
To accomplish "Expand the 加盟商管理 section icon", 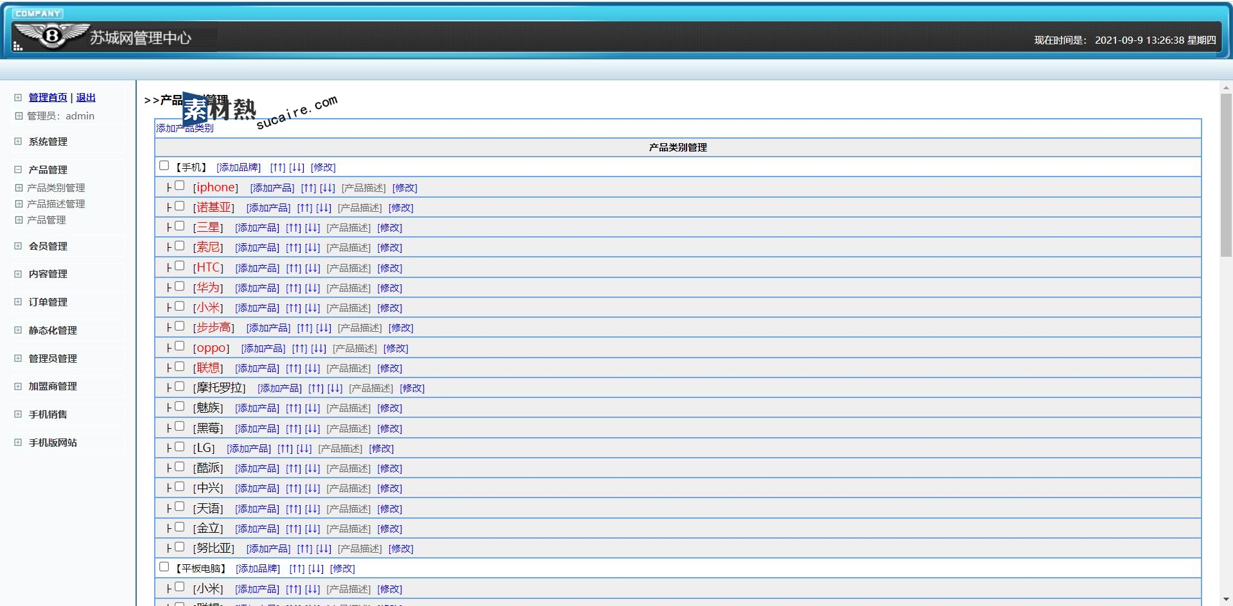I will click(18, 386).
